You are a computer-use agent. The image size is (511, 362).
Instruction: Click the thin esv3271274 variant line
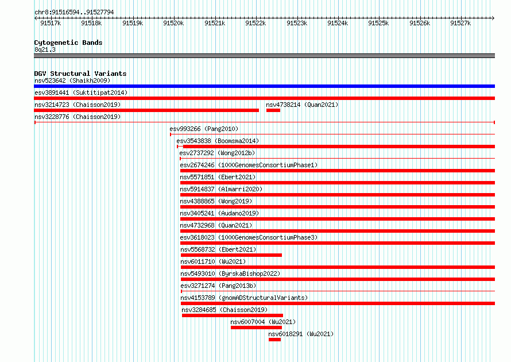[x=338, y=291]
